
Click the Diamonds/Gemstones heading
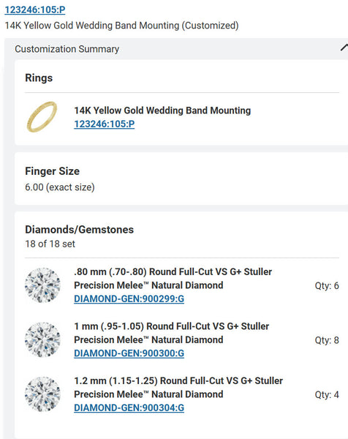coord(80,229)
